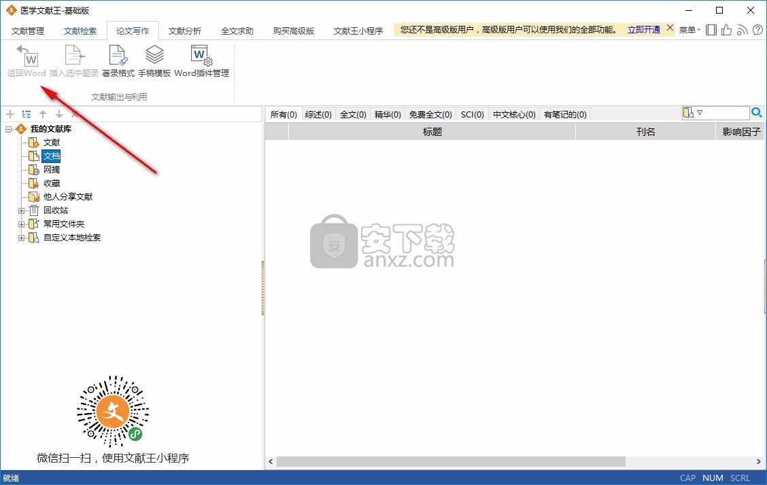Viewport: 767px width, 485px height.
Task: Select 他人分享文献 folder in tree
Action: [x=68, y=197]
